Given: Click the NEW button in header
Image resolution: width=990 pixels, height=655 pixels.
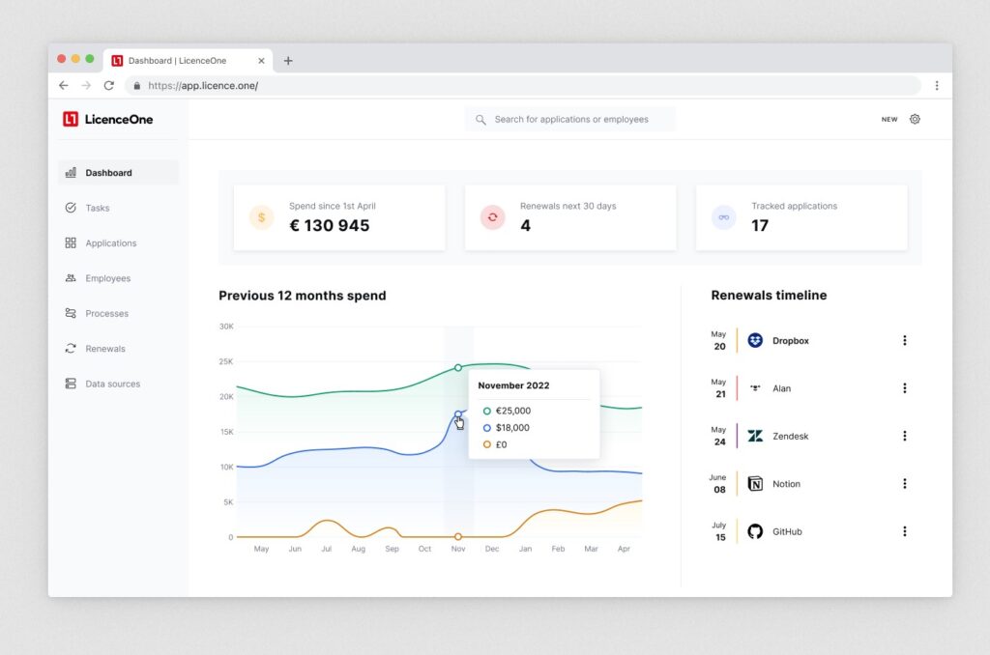Looking at the screenshot, I should [888, 120].
